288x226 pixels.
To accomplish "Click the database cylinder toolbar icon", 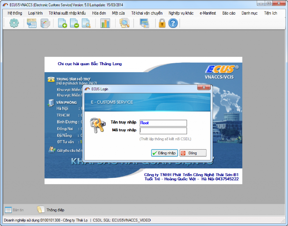I will click(45, 23).
